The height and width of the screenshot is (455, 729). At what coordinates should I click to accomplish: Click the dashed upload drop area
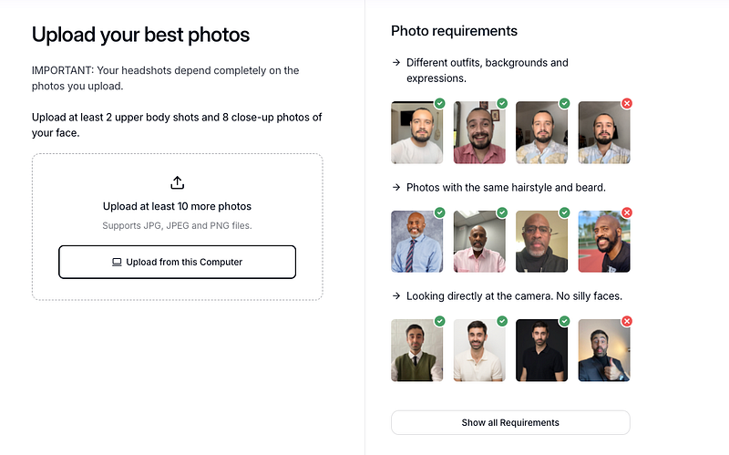tap(177, 227)
